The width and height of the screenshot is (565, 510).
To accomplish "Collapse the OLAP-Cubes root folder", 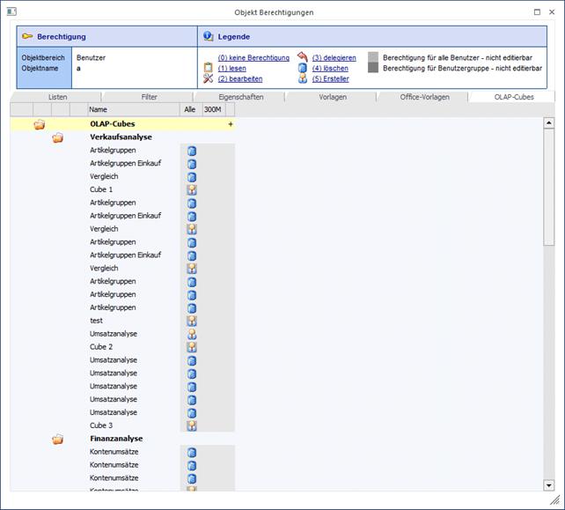I will point(39,125).
